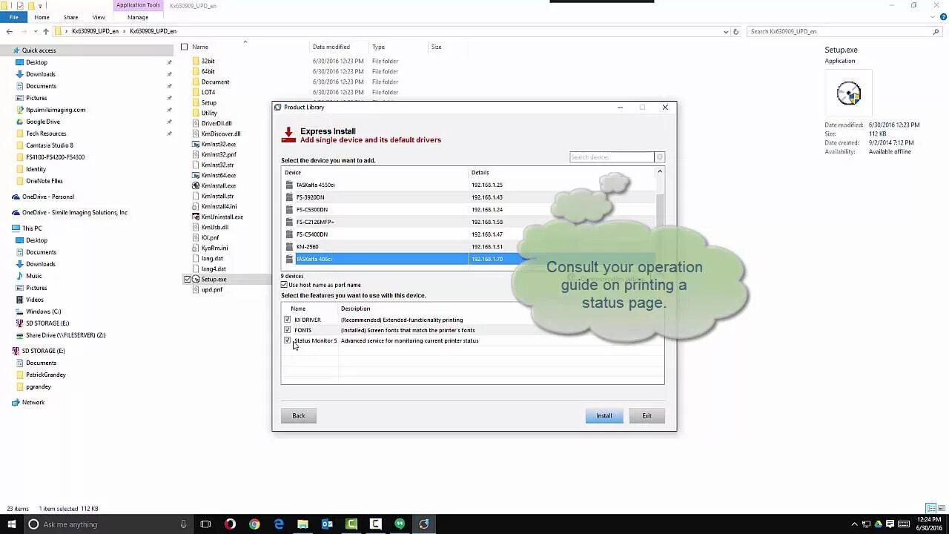This screenshot has height=534, width=949.
Task: Click the printer icon beside FS-3920DN
Action: click(x=289, y=197)
